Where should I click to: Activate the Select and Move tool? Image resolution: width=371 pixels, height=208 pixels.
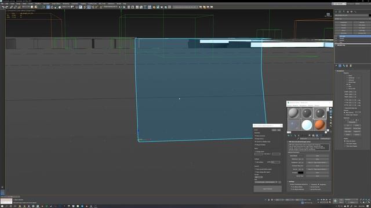tap(48, 7)
